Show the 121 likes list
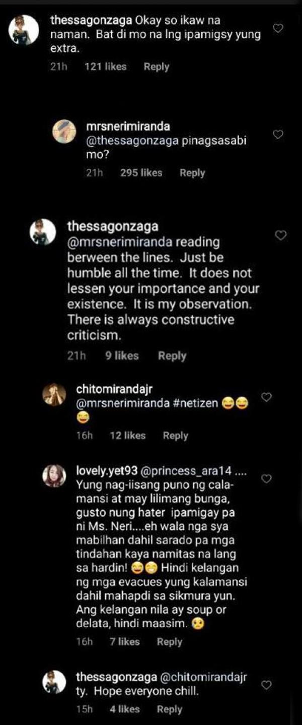Viewport: 302px width, 725px height. [x=106, y=67]
